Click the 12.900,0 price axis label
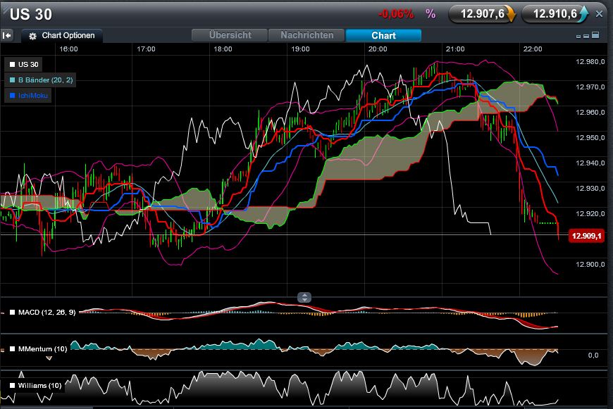The height and width of the screenshot is (409, 613). point(590,265)
